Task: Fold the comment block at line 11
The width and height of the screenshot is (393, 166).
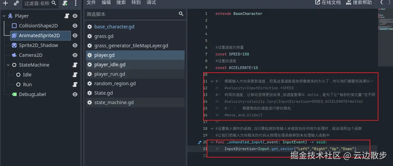Action: pos(212,81)
